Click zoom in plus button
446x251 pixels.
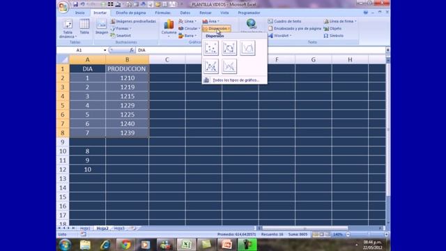point(386,234)
